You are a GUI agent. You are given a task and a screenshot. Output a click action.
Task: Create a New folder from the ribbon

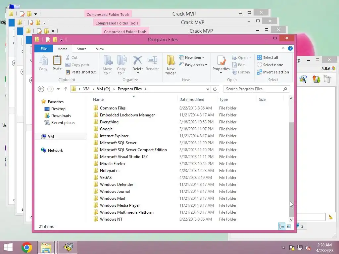[170, 64]
